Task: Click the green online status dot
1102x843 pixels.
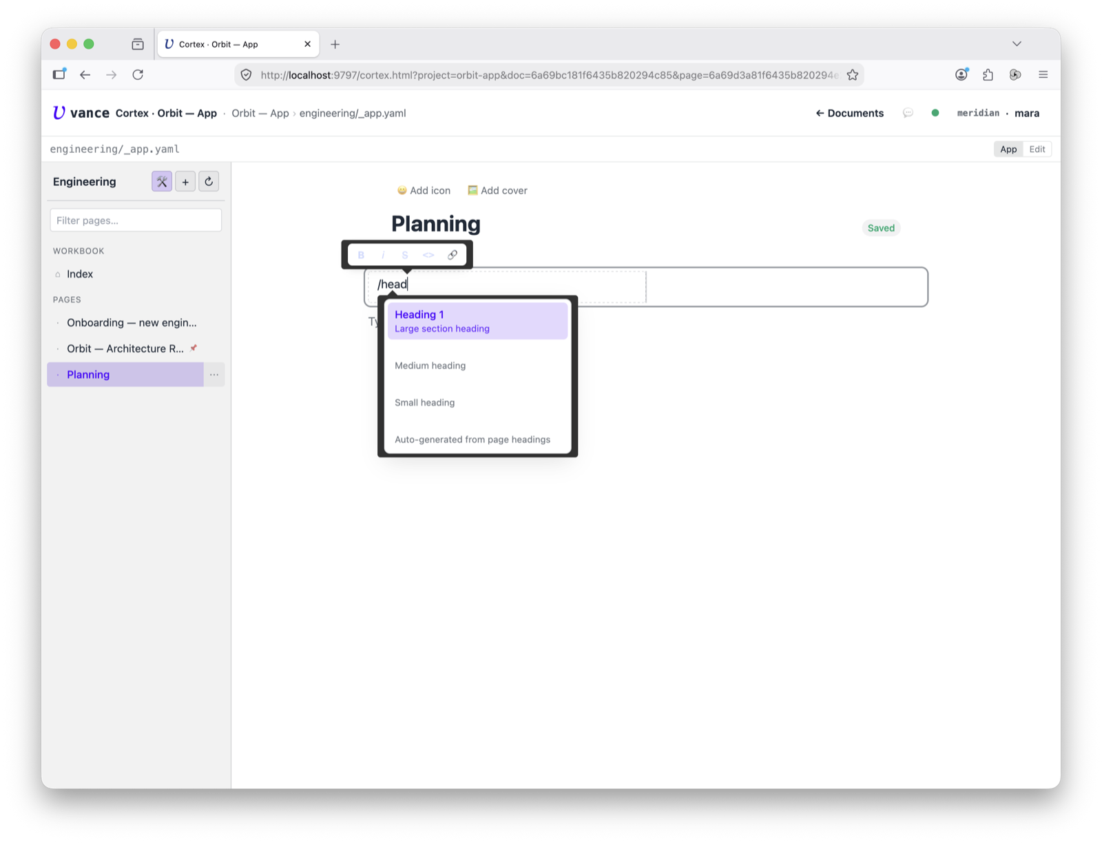Action: (935, 113)
